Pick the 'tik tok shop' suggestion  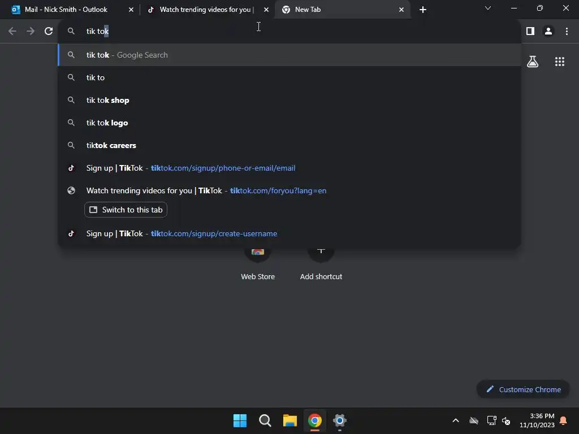coord(290,100)
